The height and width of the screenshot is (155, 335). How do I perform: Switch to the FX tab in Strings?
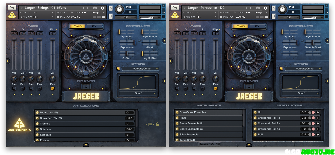pyautogui.click(x=94, y=26)
